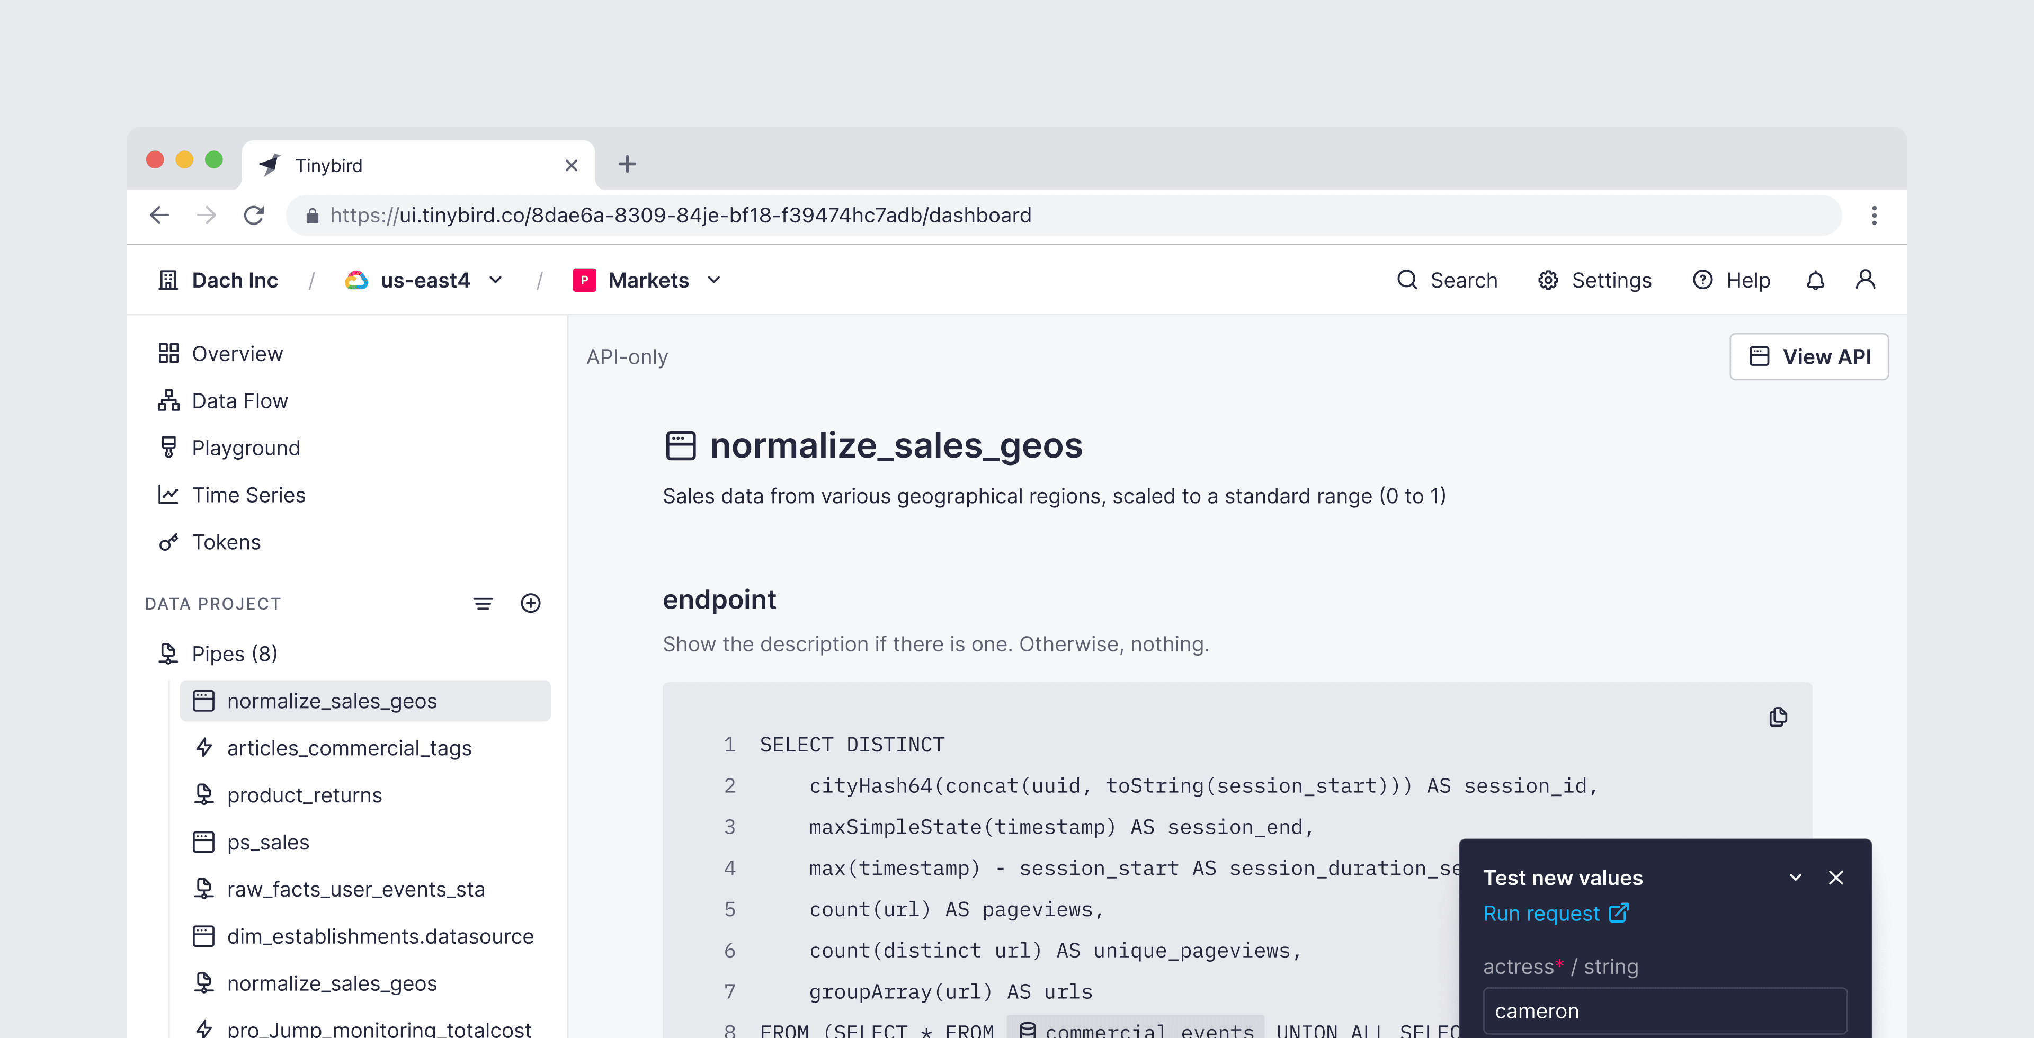Select ps_sales pipe
The image size is (2034, 1038).
coord(251,842)
